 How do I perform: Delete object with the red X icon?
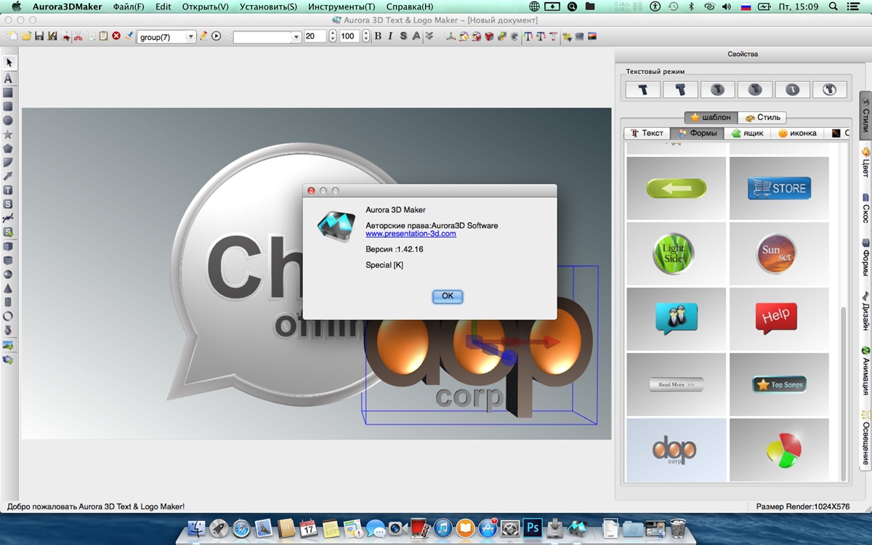coord(116,36)
